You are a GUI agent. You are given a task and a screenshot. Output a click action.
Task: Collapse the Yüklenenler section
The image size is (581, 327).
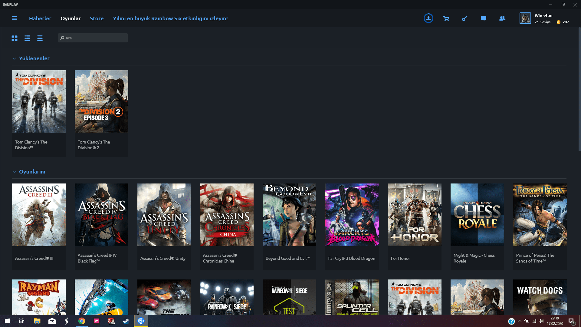pos(14,58)
